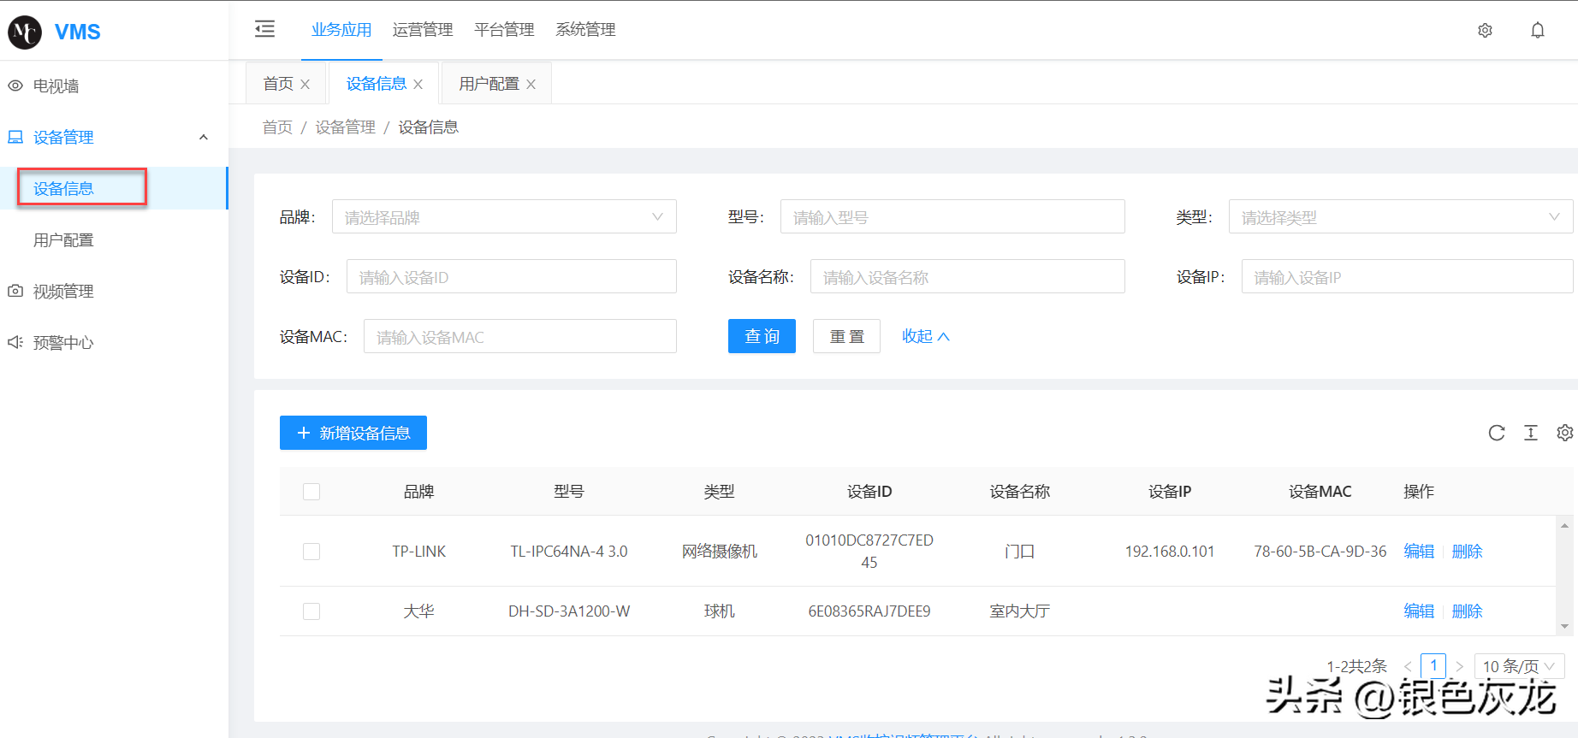The height and width of the screenshot is (738, 1578).
Task: Open the 首页 tab
Action: click(278, 84)
